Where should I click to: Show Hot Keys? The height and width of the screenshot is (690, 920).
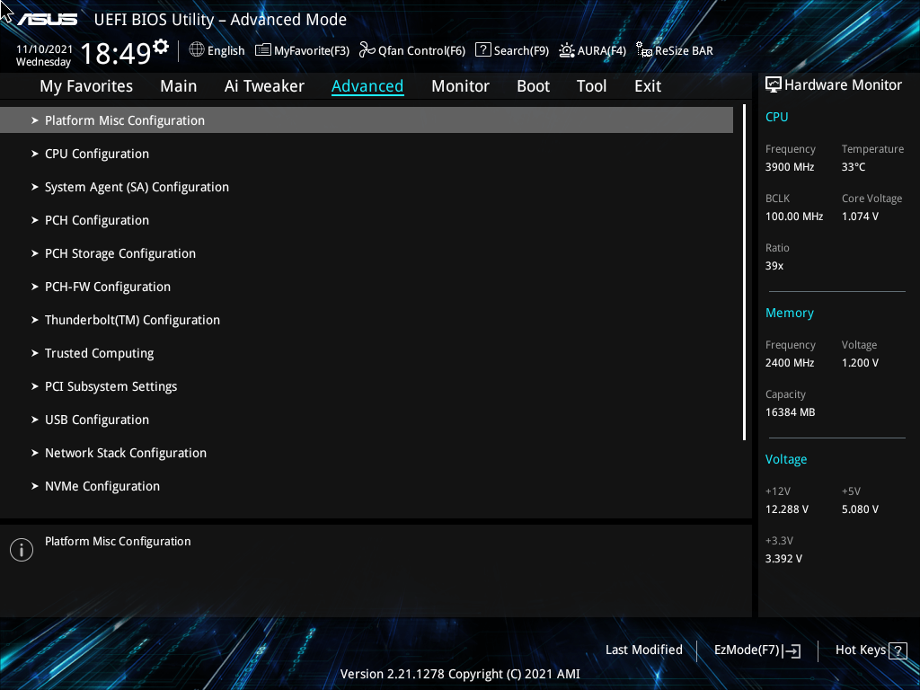click(861, 650)
